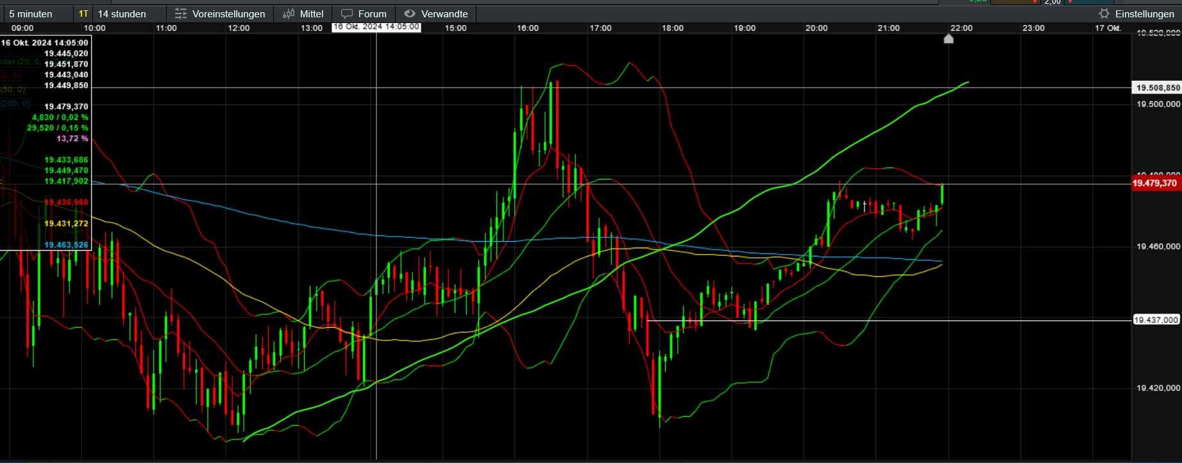Click the 11:00 time axis label
This screenshot has width=1182, height=463.
(166, 28)
